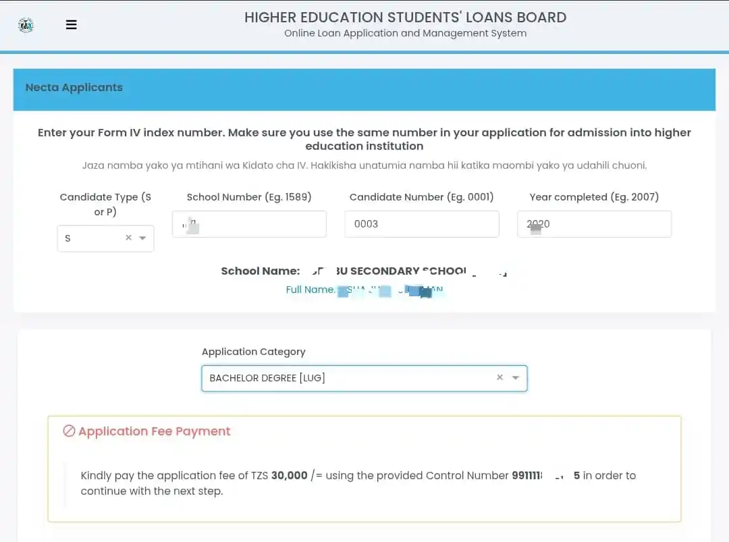Click Online Loan Application and Management System subtitle
The image size is (729, 542).
[x=406, y=34]
